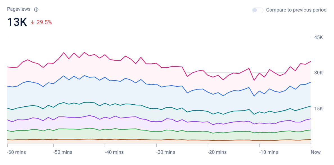Screen dimensions: 334x165
Task: Select the -30 mins time marker
Action: pos(166,152)
